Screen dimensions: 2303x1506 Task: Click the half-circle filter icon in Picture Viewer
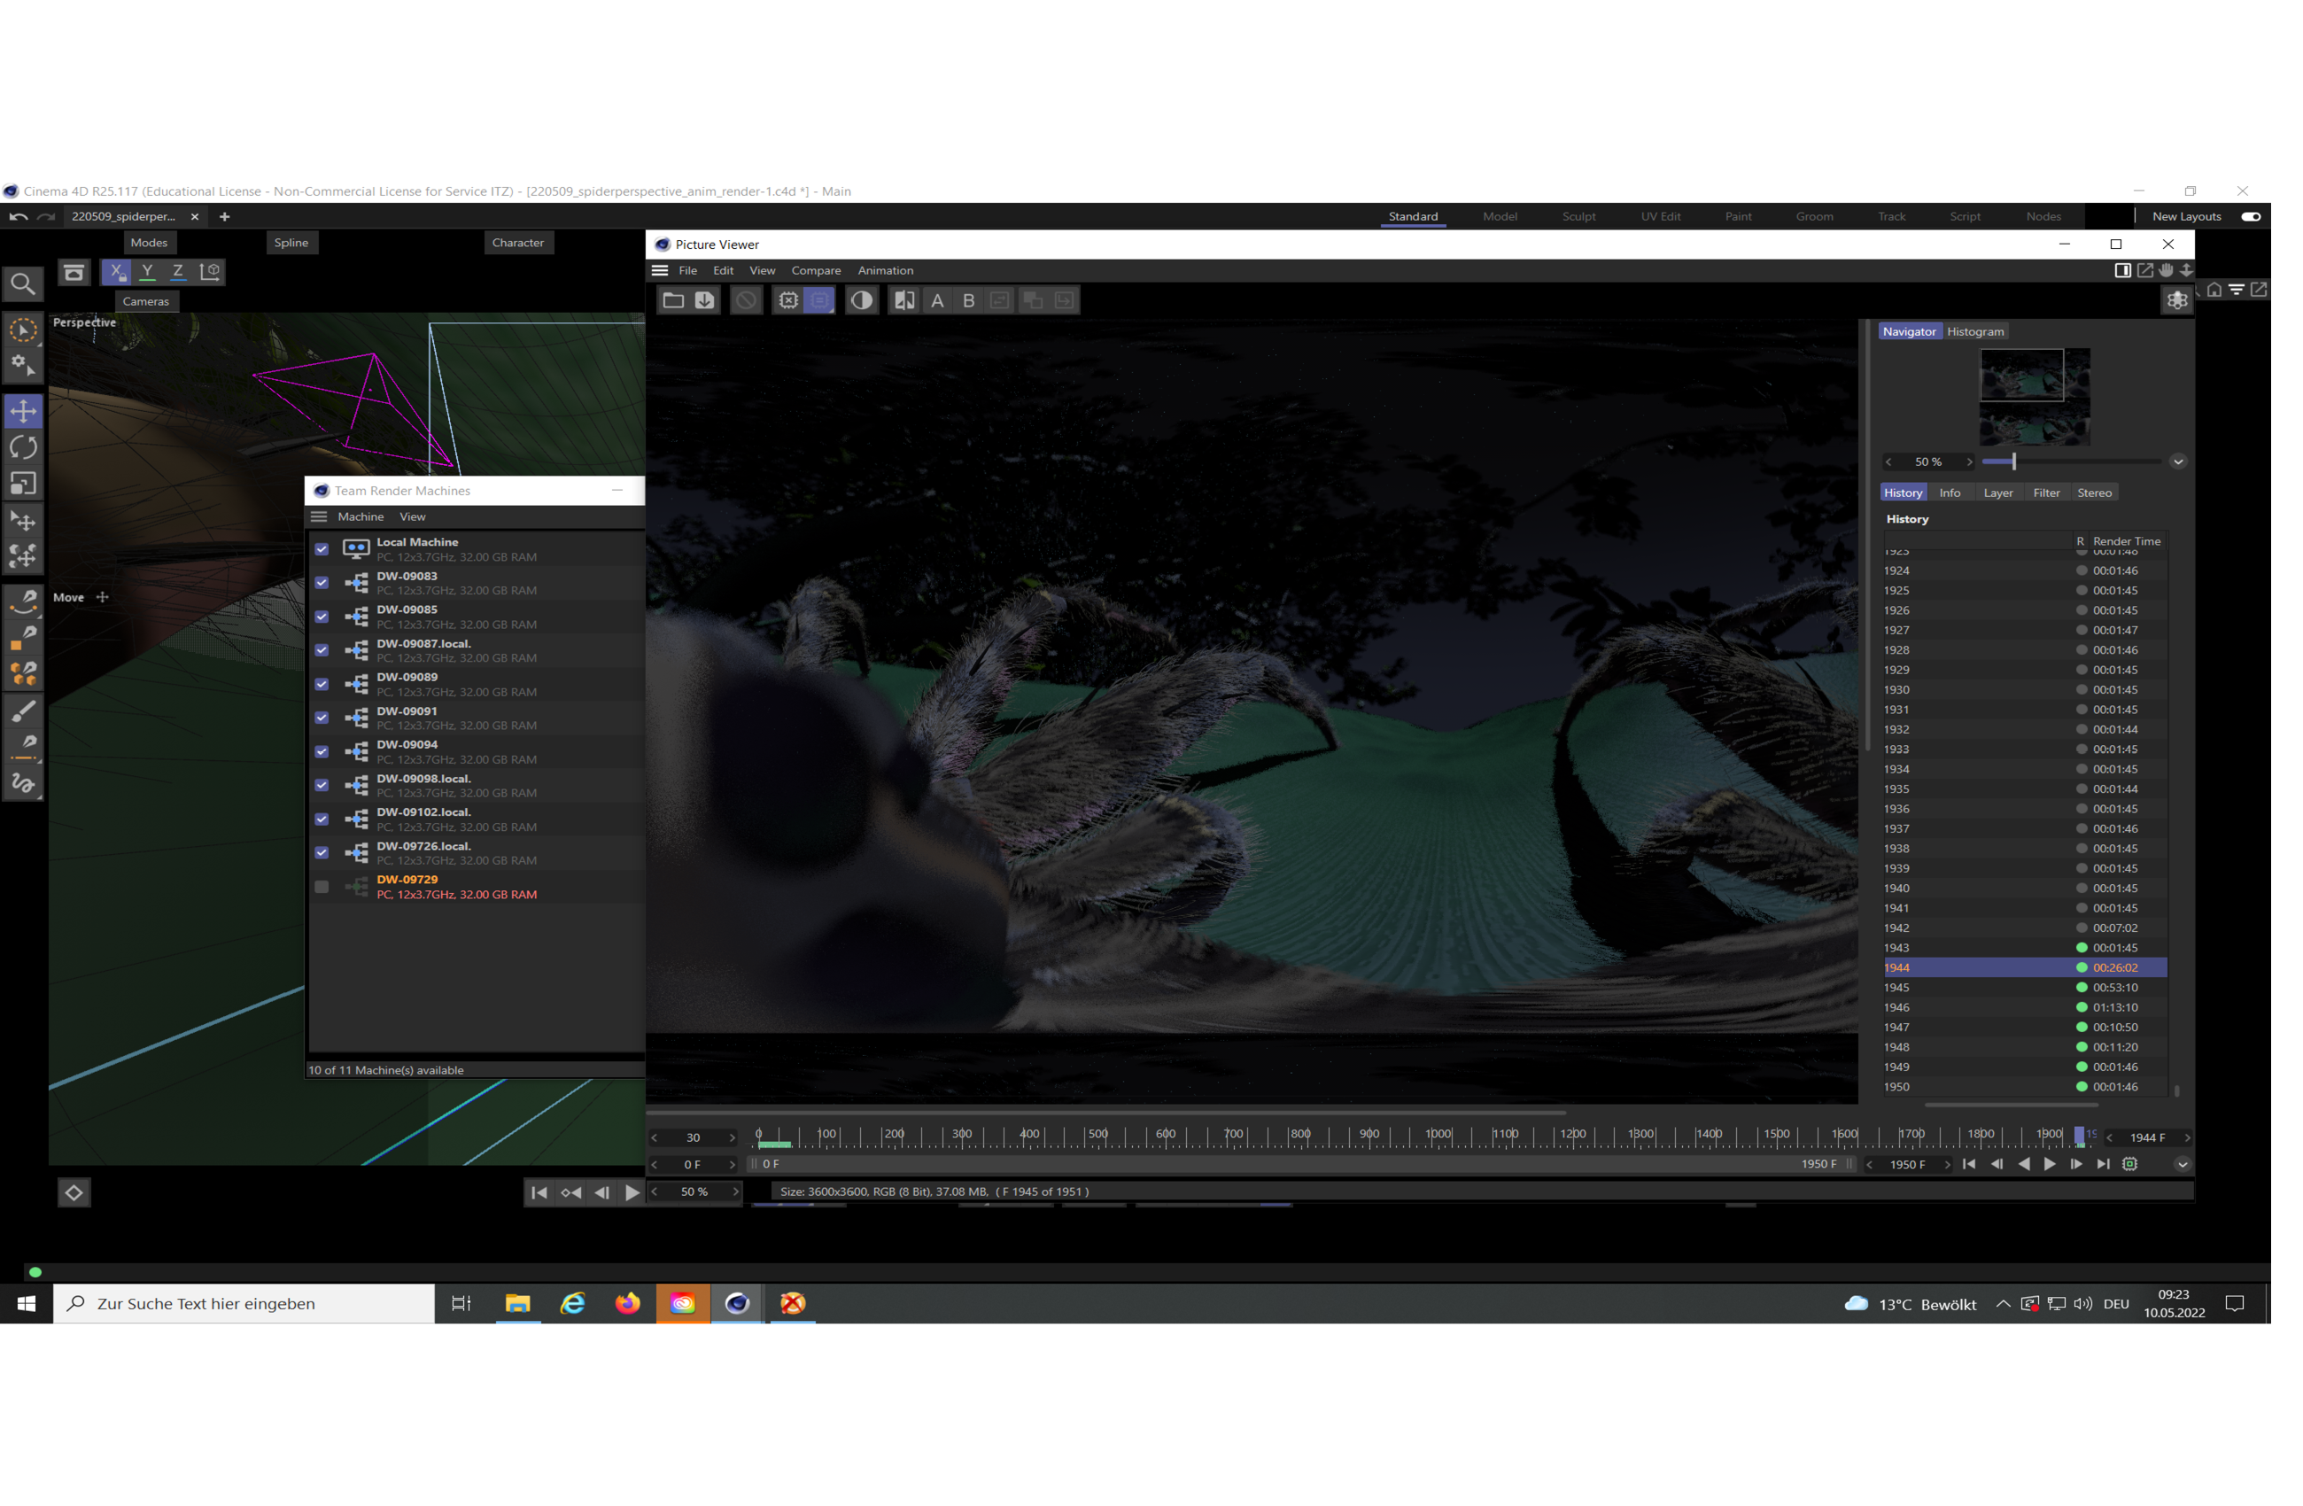862,301
